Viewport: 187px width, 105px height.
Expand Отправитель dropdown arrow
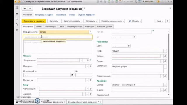click(x=81, y=60)
